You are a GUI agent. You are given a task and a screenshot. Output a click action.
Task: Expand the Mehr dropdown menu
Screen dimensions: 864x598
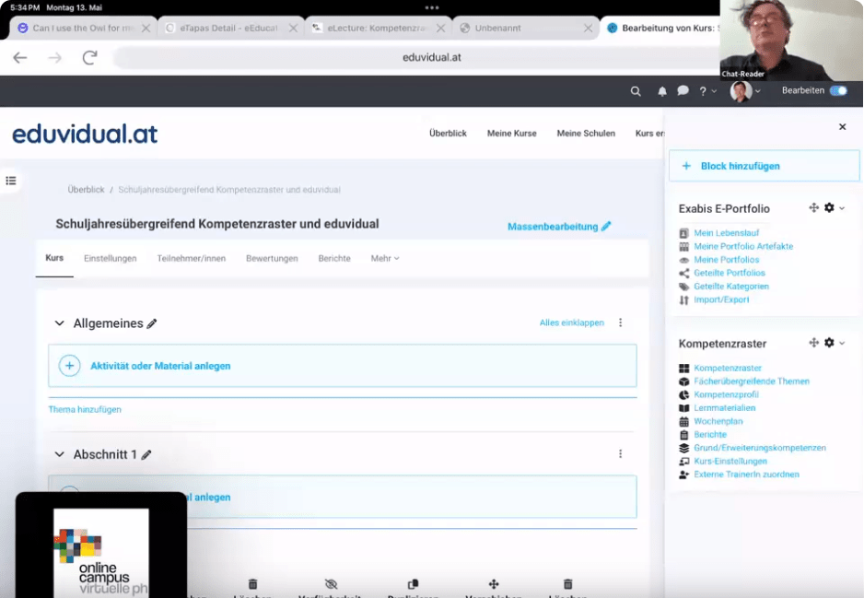click(385, 259)
